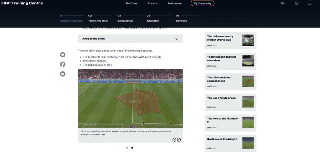Share article via Facebook icon

62,64
